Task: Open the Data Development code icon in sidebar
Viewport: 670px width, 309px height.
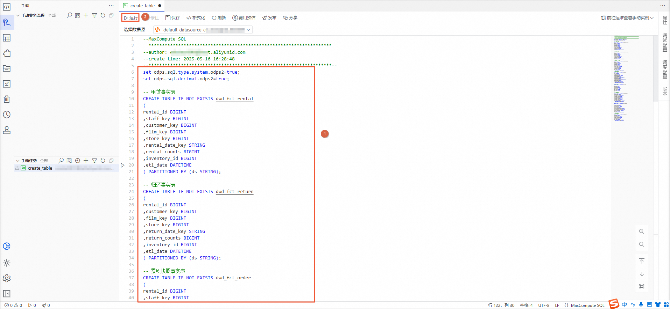Action: click(x=7, y=7)
